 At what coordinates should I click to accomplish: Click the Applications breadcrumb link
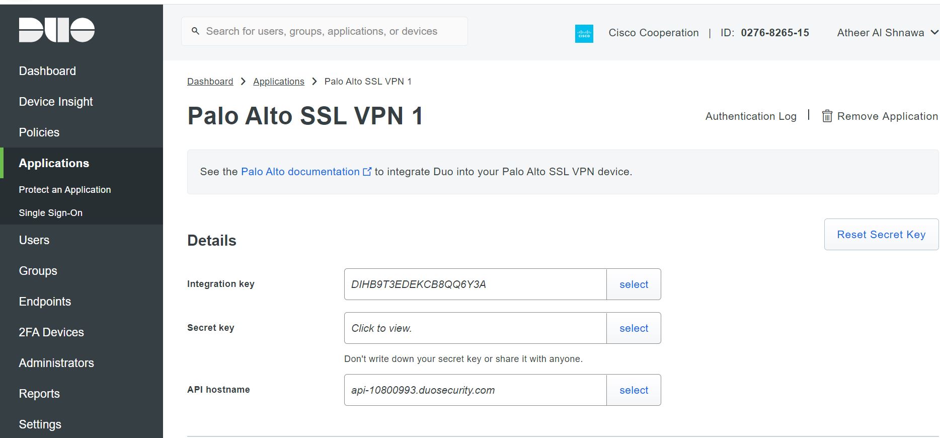[279, 82]
